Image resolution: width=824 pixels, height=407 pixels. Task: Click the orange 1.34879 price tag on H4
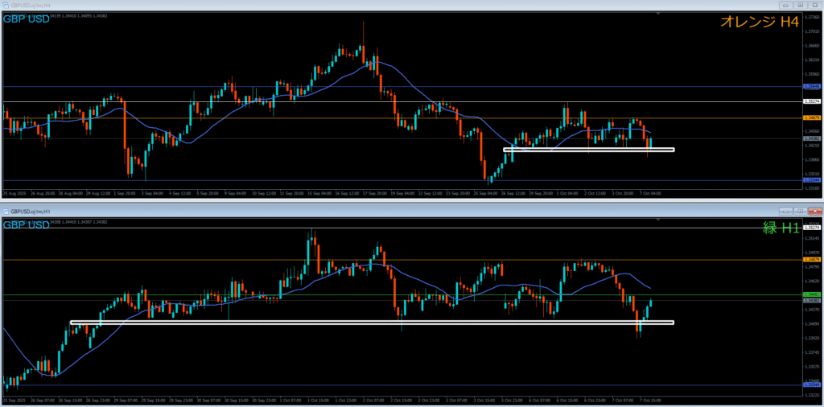[x=812, y=118]
